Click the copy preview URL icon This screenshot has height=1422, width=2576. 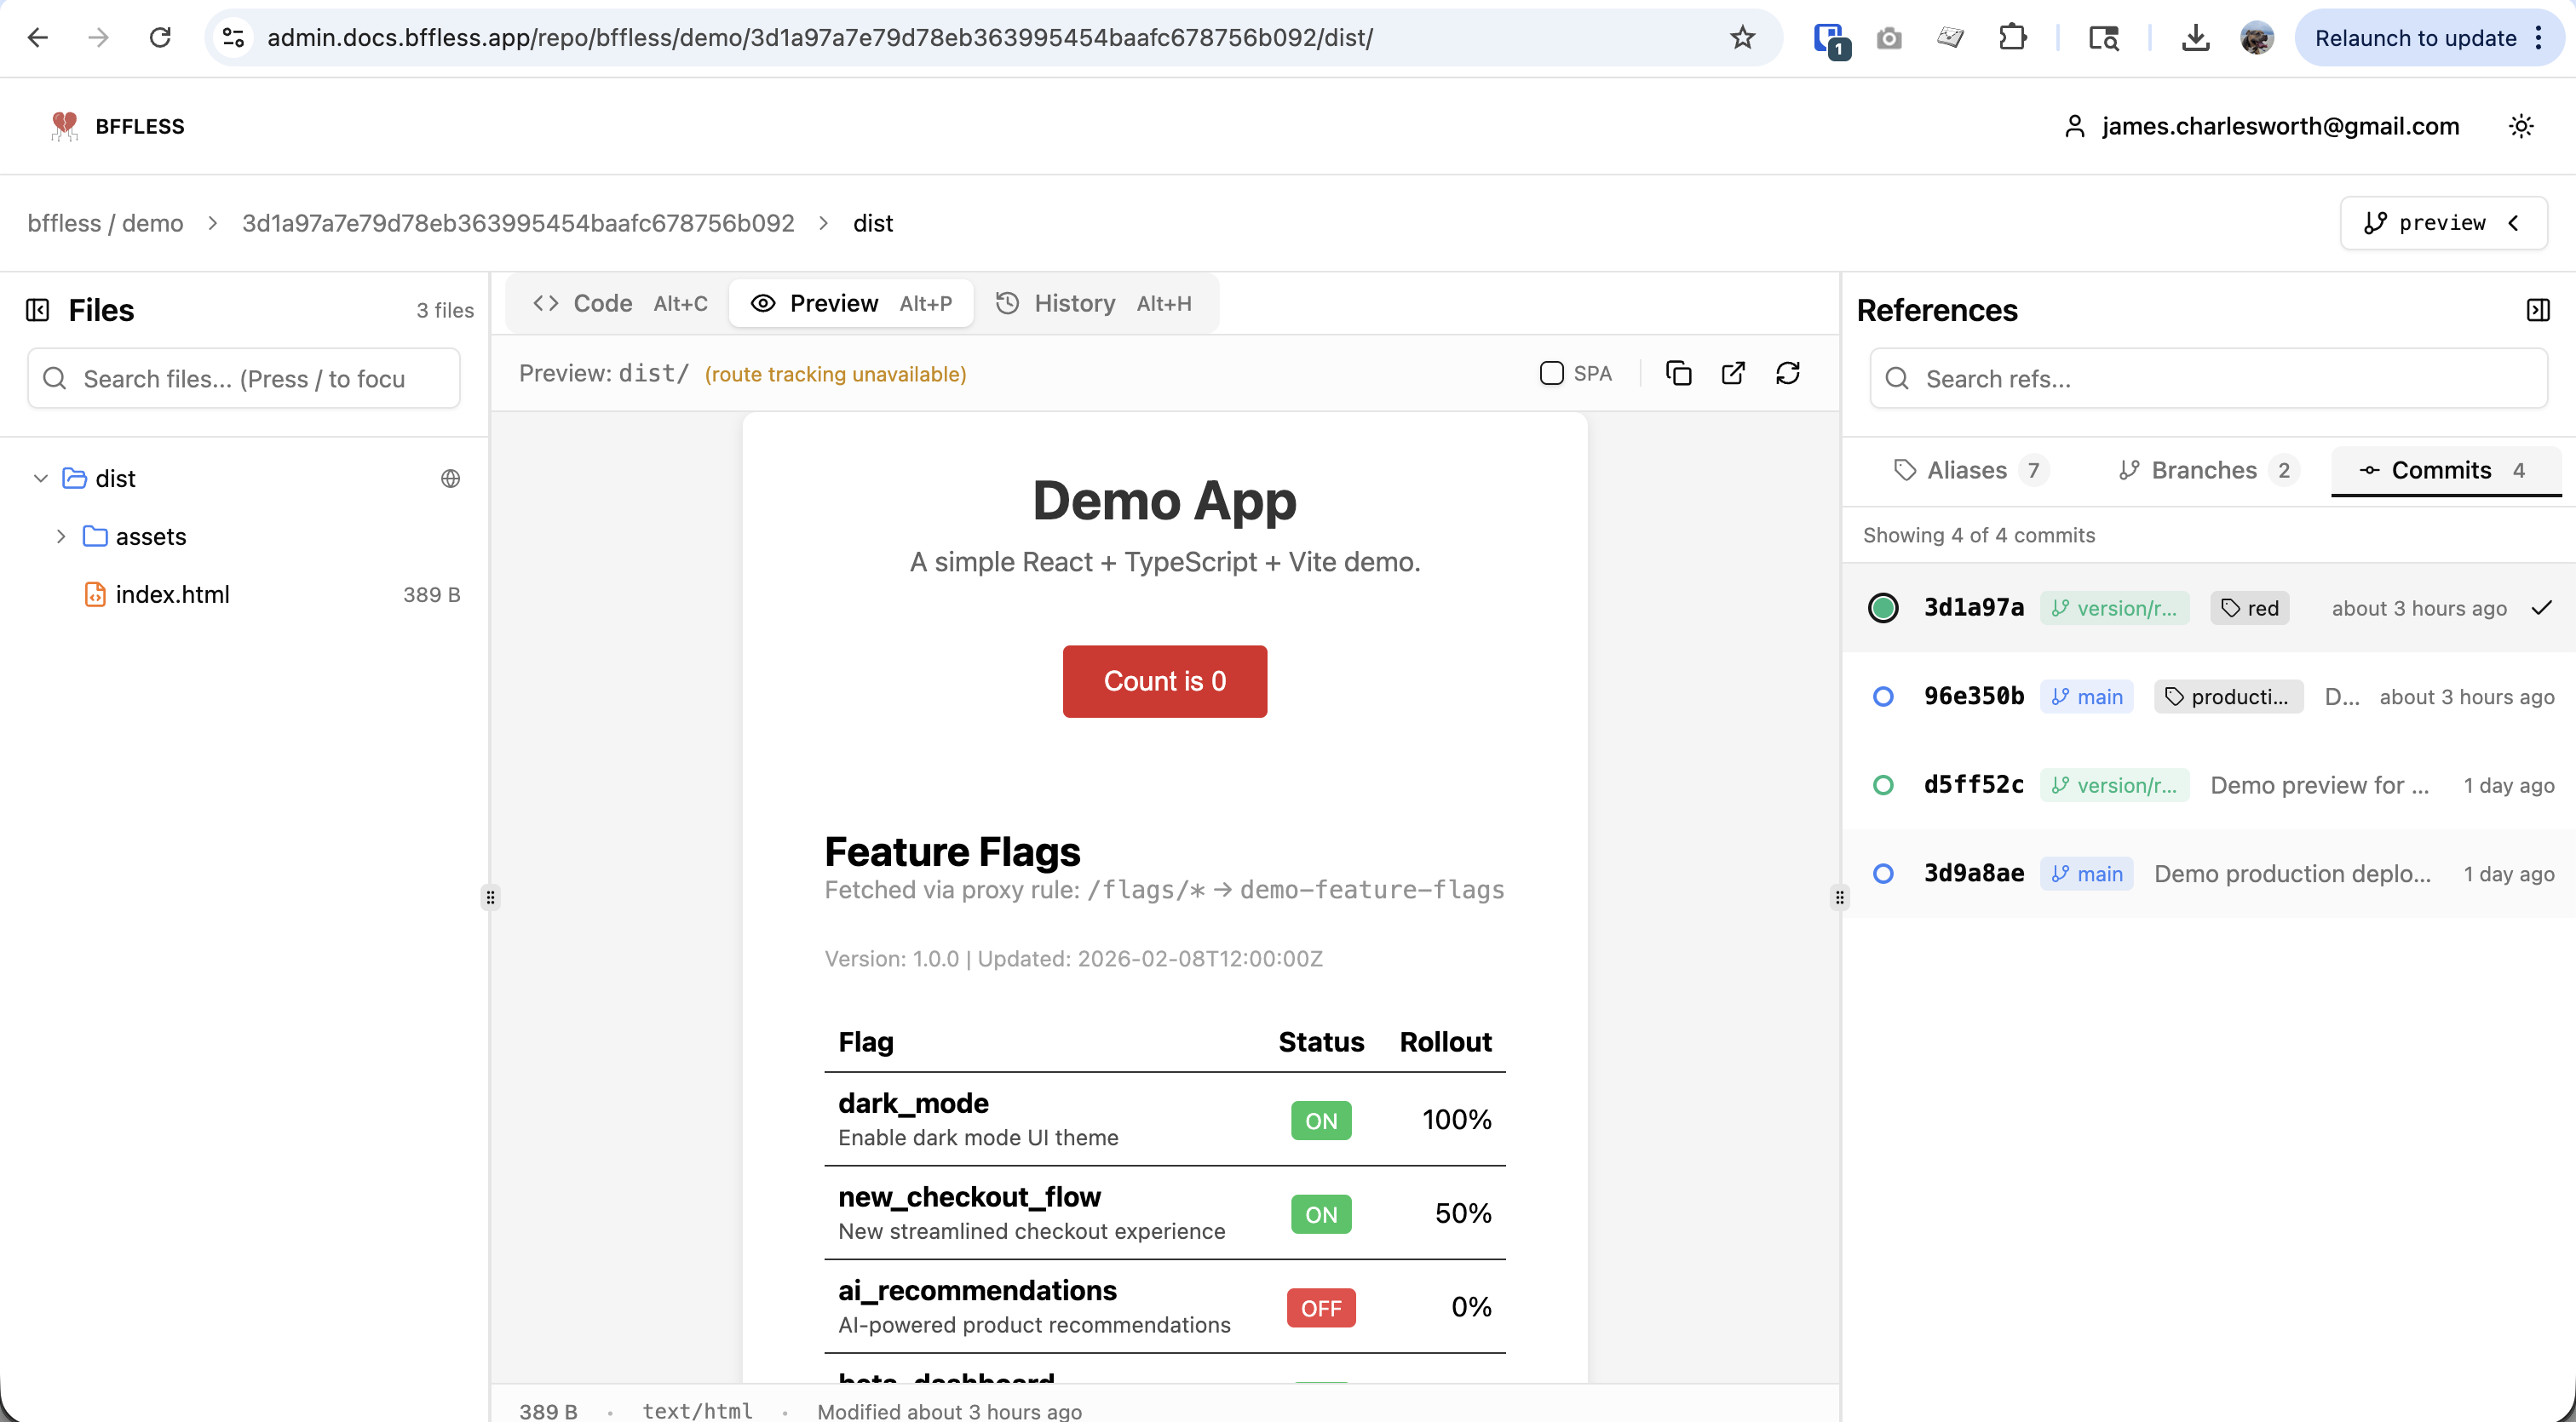tap(1678, 373)
